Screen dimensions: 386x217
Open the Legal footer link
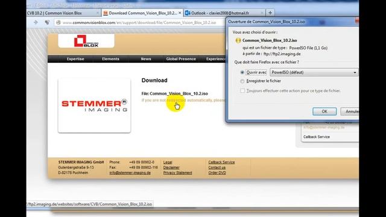[168, 162]
